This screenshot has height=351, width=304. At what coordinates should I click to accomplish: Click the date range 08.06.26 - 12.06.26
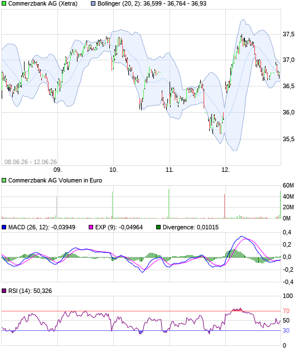(x=31, y=162)
